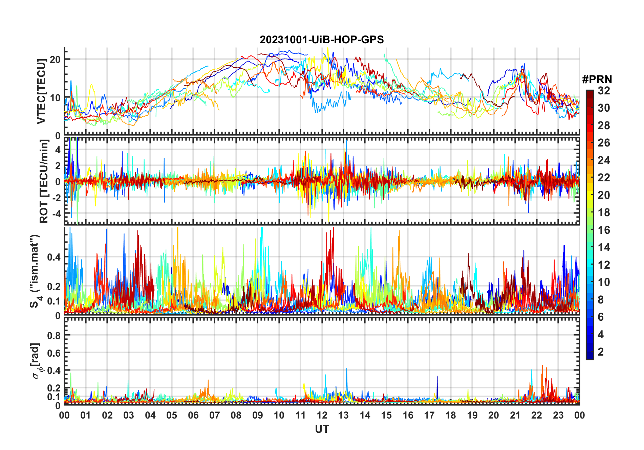Click the UT hour tick 04
Screen dimensions: 644x450
point(150,415)
